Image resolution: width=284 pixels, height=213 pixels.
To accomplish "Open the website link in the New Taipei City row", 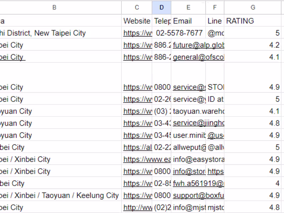I will [138, 33].
